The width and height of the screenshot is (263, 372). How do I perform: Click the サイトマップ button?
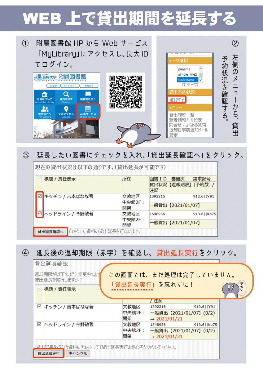point(70,86)
